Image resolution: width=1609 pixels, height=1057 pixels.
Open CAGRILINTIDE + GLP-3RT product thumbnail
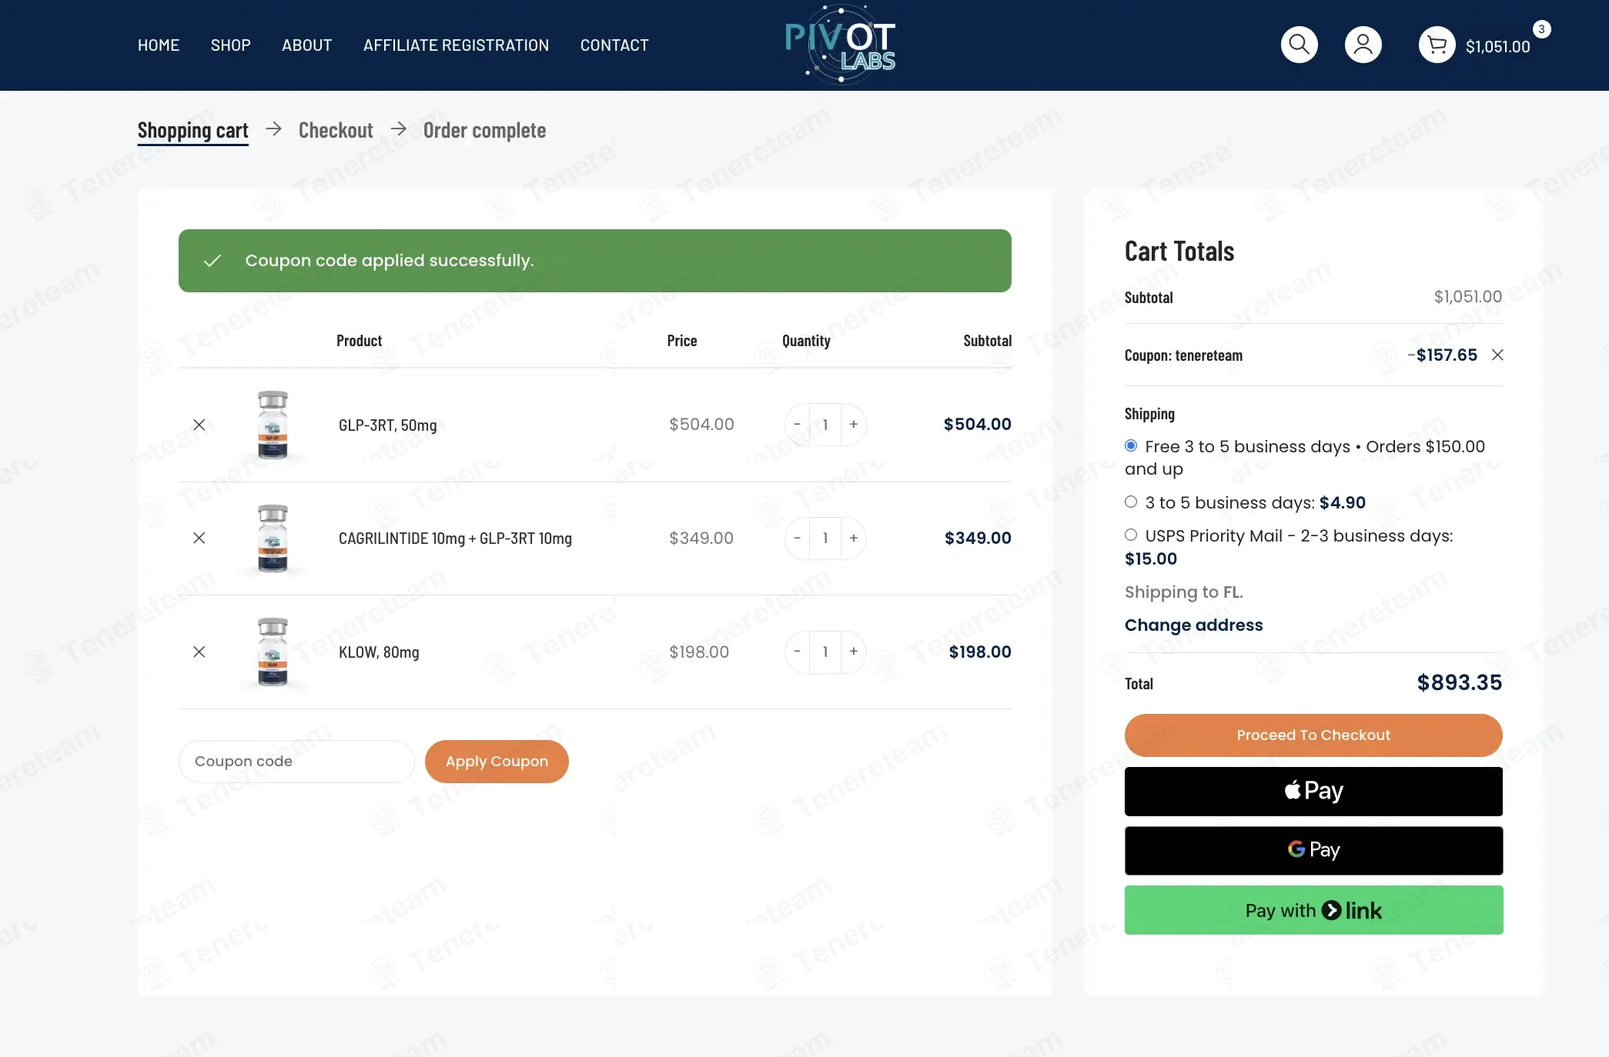pyautogui.click(x=273, y=538)
